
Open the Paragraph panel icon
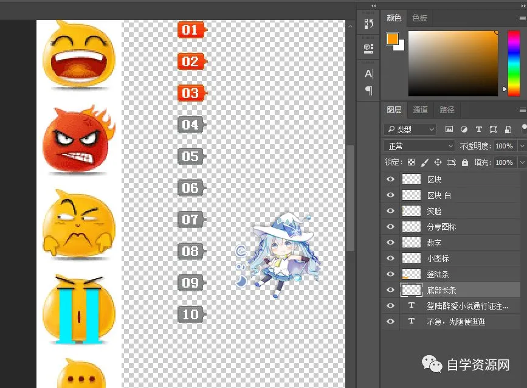369,91
